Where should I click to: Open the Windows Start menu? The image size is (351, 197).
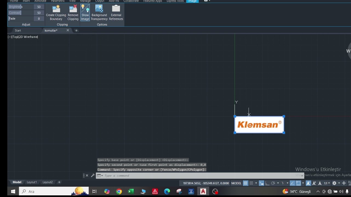[x=13, y=192]
